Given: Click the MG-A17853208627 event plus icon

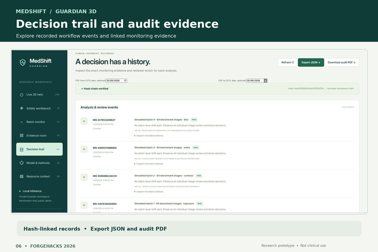Looking at the screenshot, I should [x=84, y=121].
